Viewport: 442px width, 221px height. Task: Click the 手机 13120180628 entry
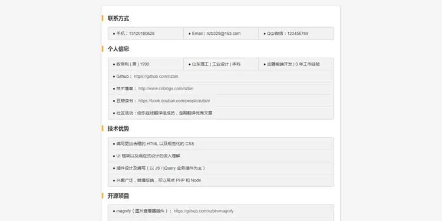(x=146, y=34)
